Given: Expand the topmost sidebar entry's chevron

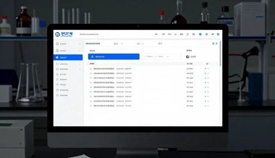Looking at the screenshot, I should click(x=80, y=44).
